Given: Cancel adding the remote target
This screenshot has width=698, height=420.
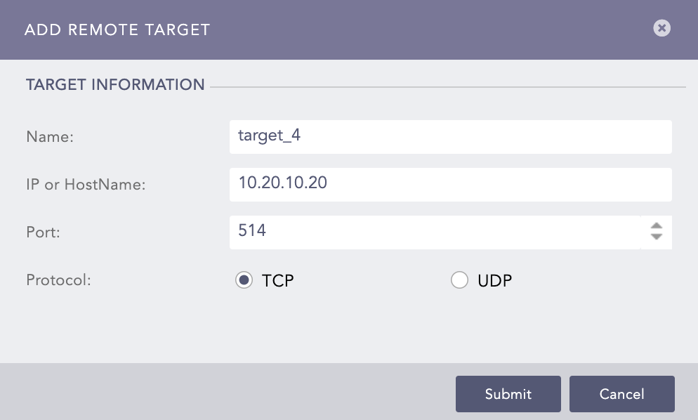Looking at the screenshot, I should (x=621, y=394).
